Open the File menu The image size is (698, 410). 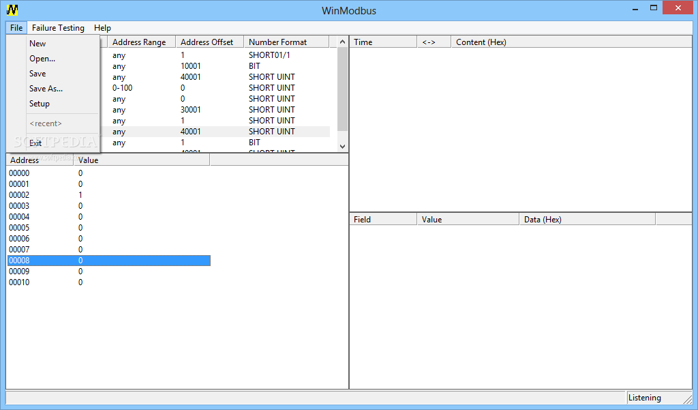tap(16, 28)
